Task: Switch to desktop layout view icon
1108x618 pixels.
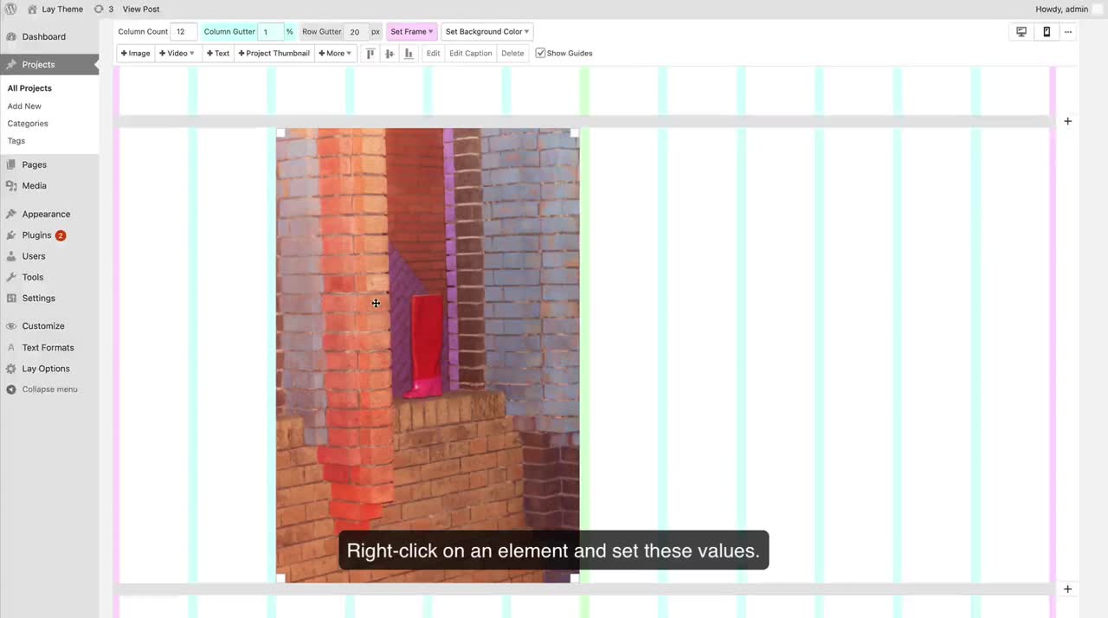Action: [x=1021, y=31]
